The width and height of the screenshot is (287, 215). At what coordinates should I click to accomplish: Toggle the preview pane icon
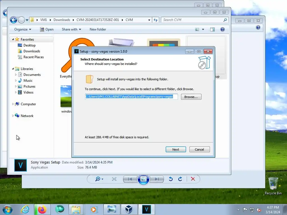[x=212, y=29]
